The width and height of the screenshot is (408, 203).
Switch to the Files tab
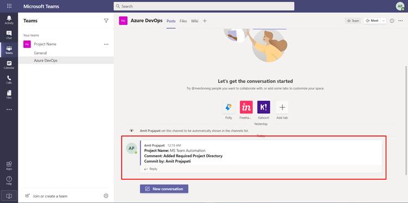pyautogui.click(x=183, y=21)
